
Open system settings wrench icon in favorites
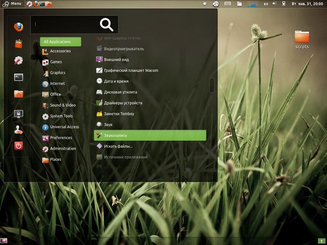[18, 60]
